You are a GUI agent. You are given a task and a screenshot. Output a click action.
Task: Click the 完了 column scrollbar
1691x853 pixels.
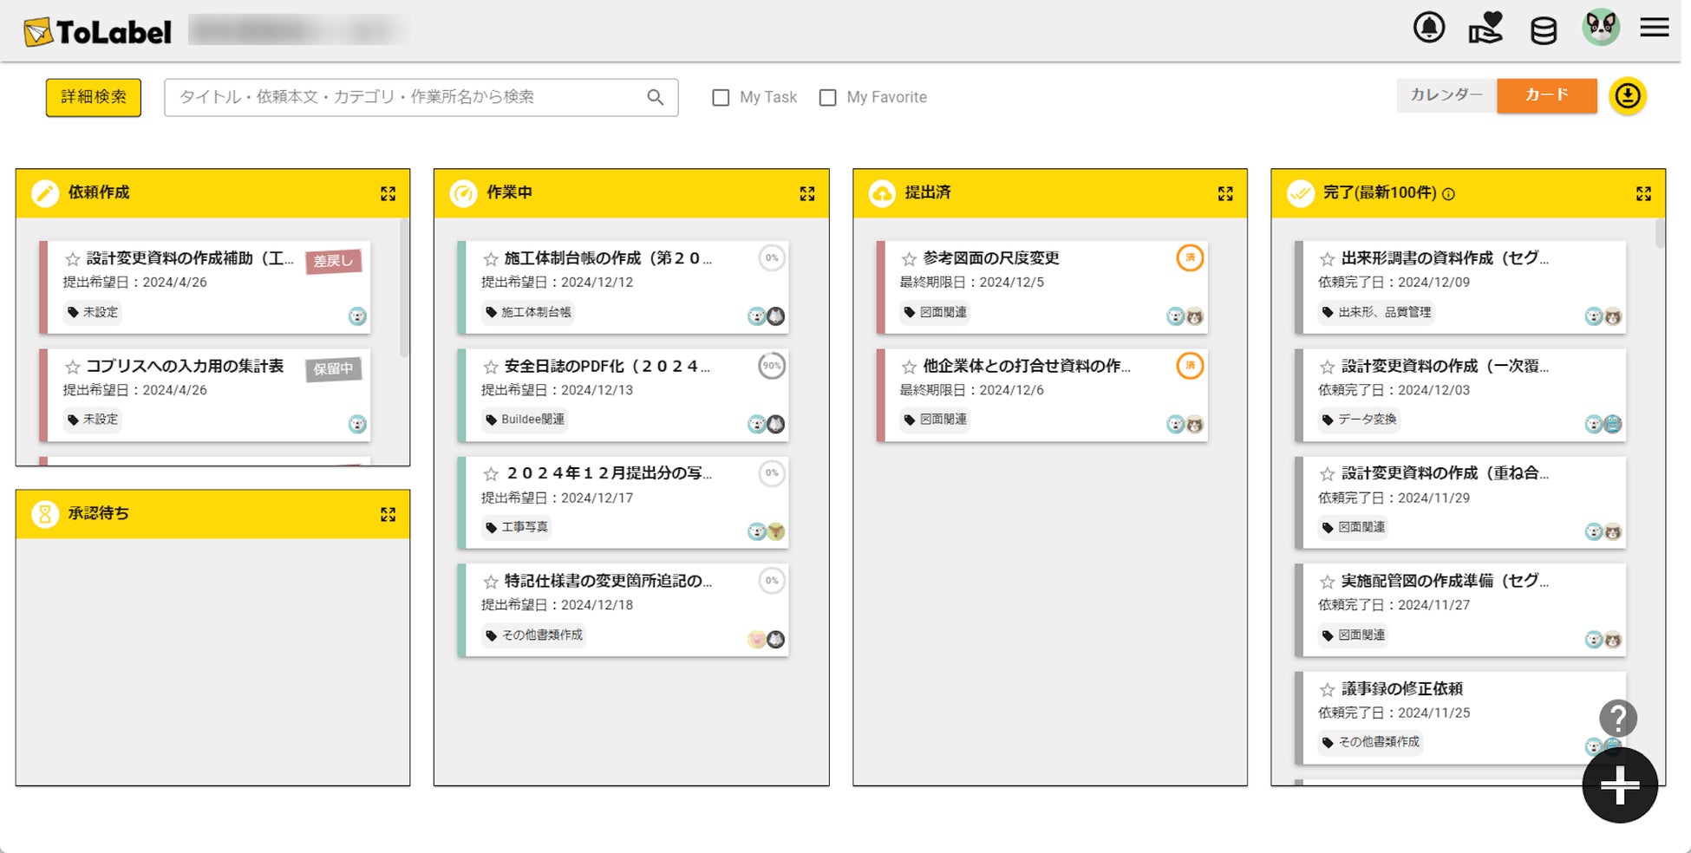click(1660, 234)
